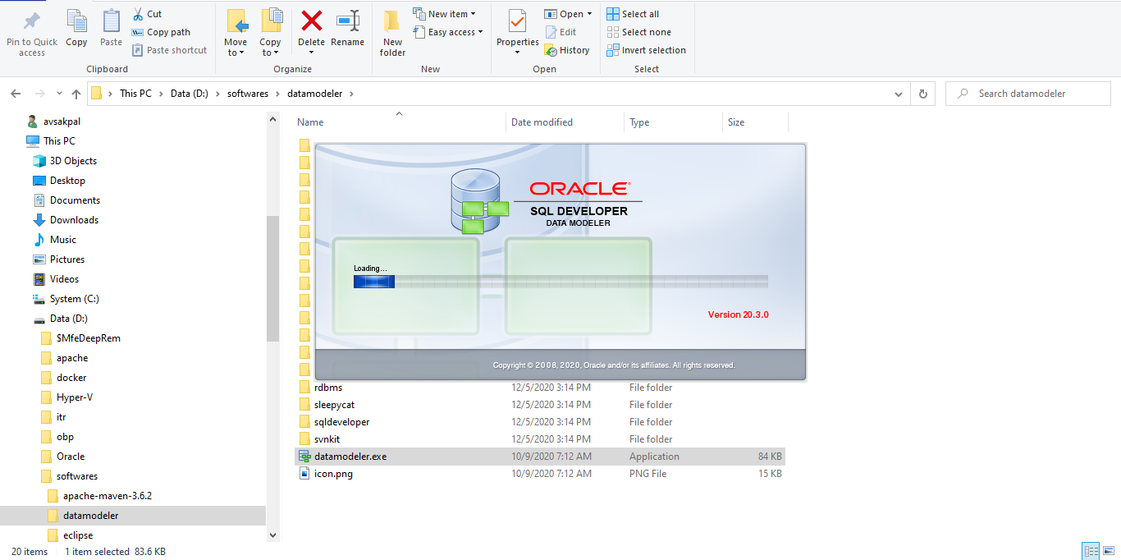Open Hyper-V folder in tree
1121x560 pixels.
click(x=75, y=397)
